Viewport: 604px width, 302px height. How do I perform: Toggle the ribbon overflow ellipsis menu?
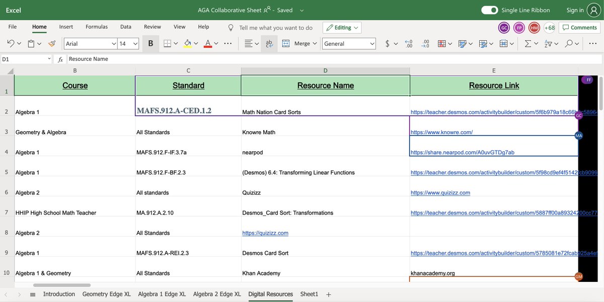[592, 43]
